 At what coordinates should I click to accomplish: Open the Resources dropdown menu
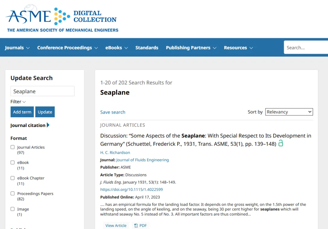[238, 48]
